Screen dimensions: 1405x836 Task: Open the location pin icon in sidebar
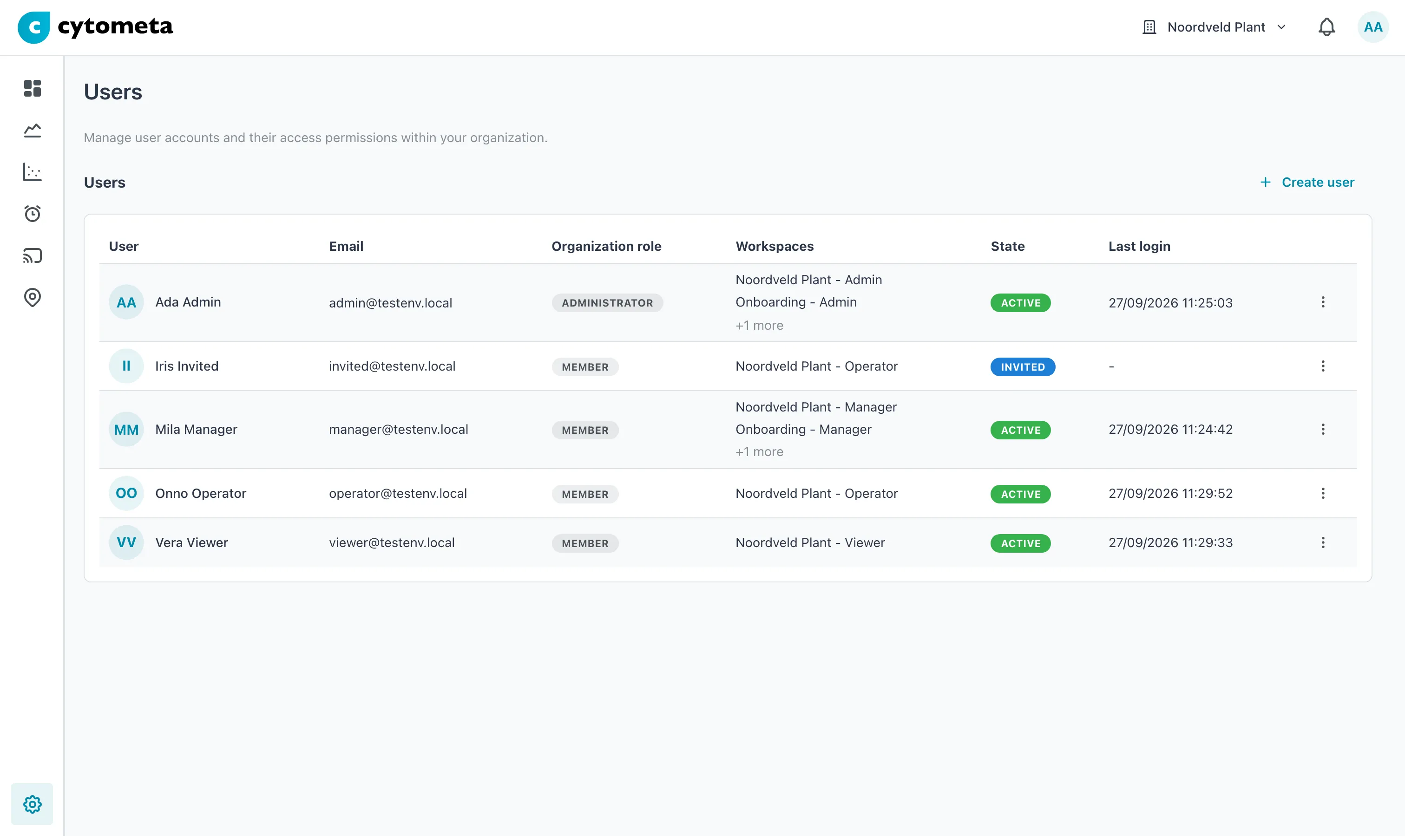tap(32, 297)
